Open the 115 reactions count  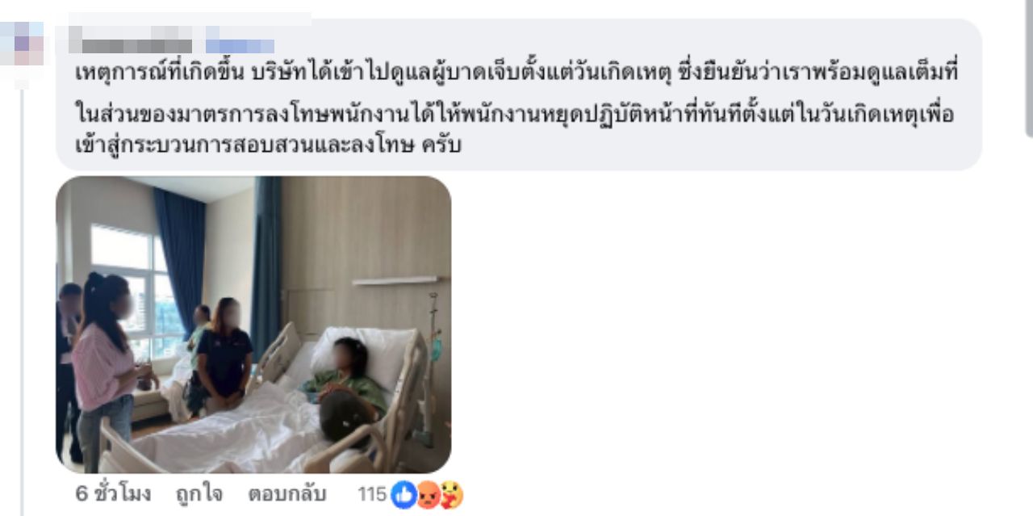[x=372, y=495]
